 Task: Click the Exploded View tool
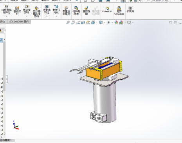click(x=86, y=11)
